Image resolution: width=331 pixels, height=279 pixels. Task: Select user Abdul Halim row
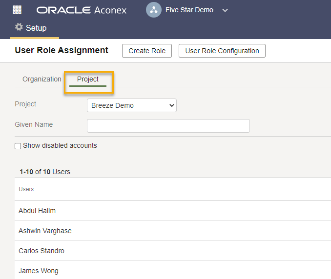[37, 211]
